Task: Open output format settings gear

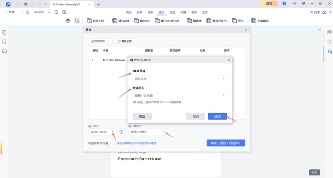Action: (122, 132)
